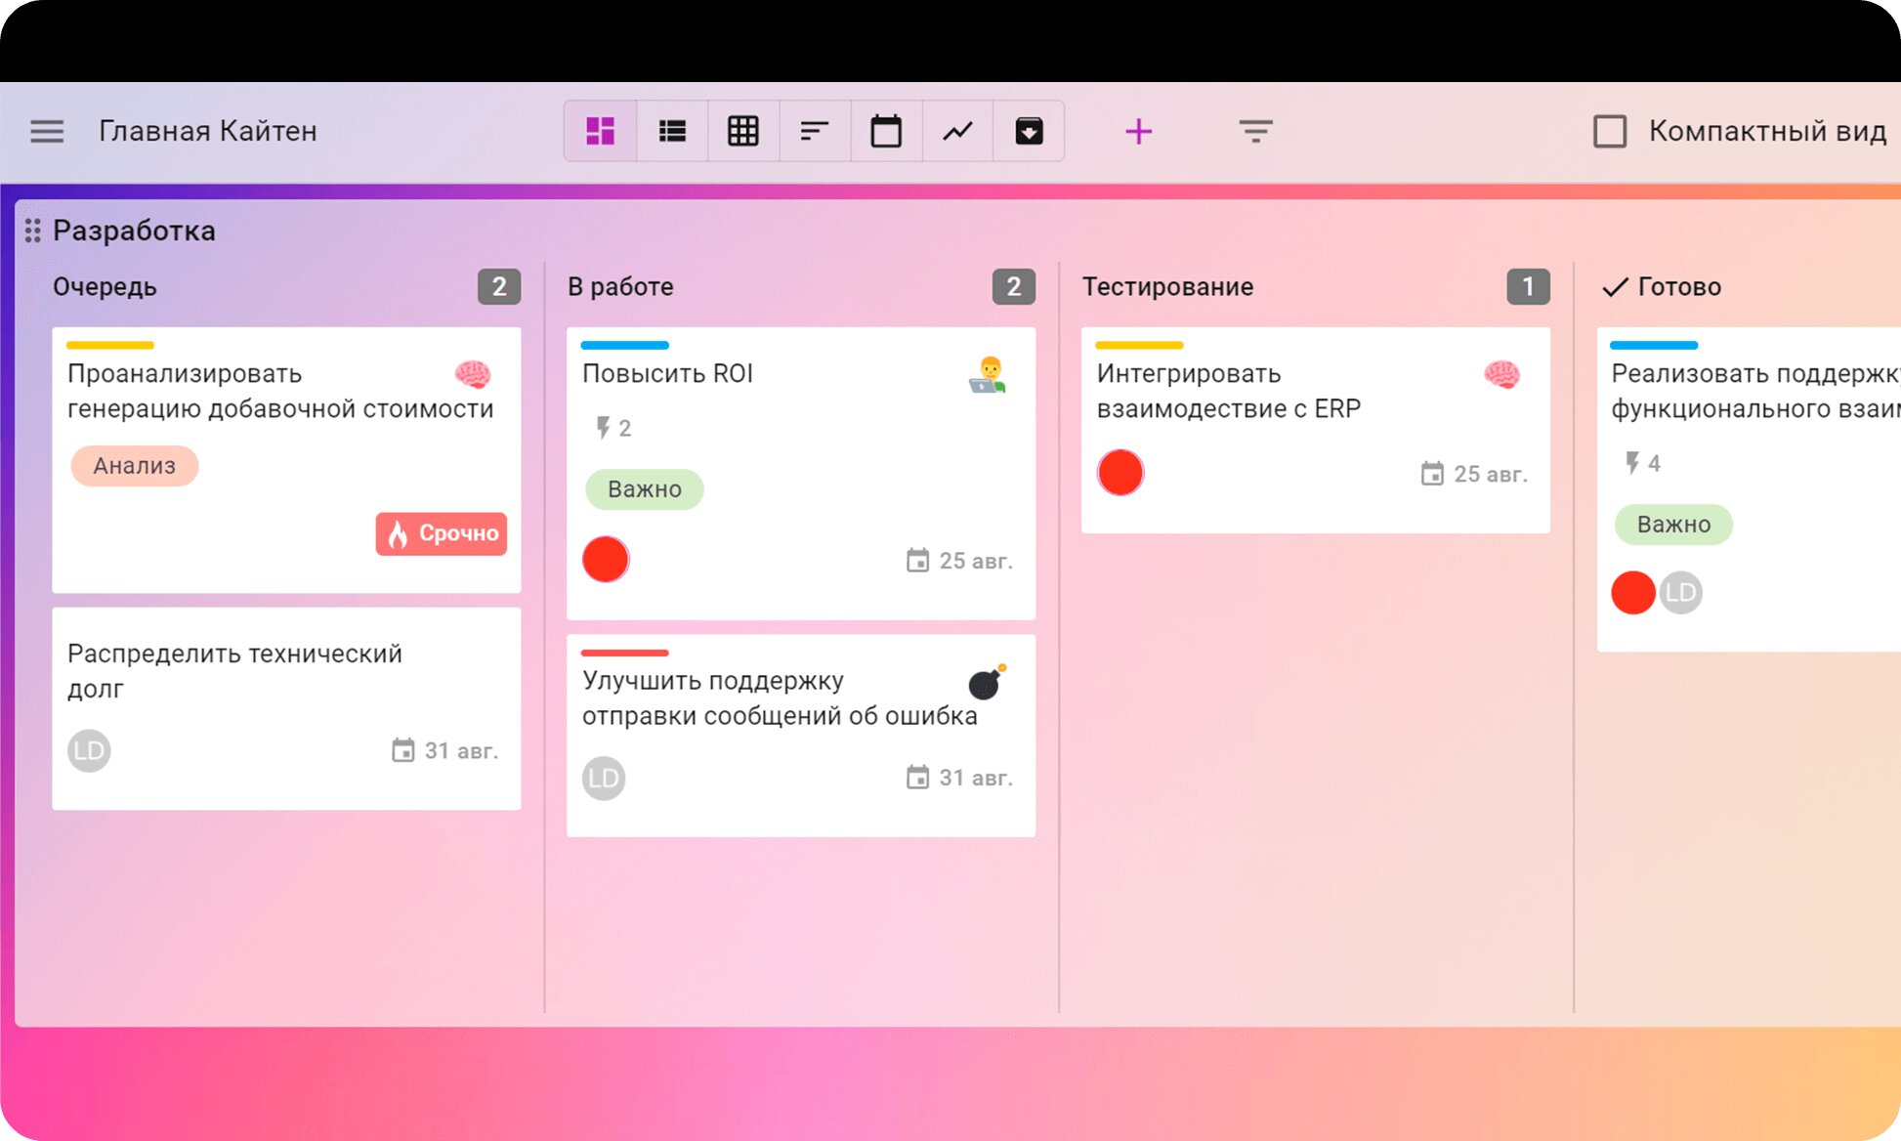Click yellow color stripe on Проанализировать card
Viewport: 1901px width, 1141px height.
click(x=110, y=345)
